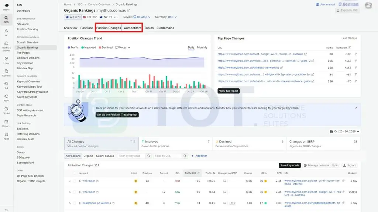Viewport: 378px width, 212px height.
Task: Select the SERP Features position filter
Action: (105, 156)
